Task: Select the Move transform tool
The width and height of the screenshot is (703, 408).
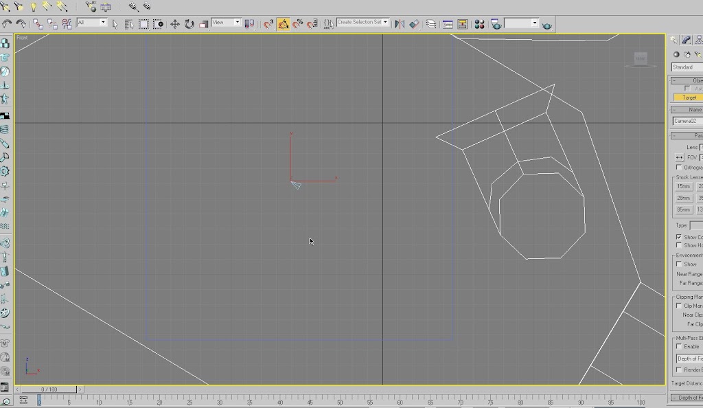Action: click(x=175, y=24)
